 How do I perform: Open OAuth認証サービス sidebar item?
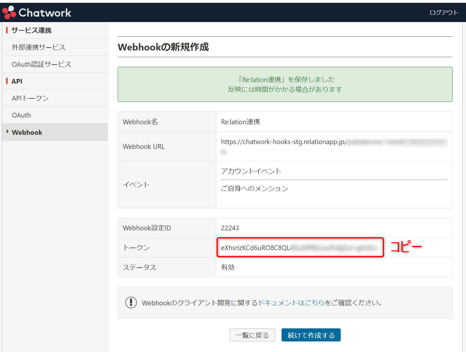pos(55,64)
